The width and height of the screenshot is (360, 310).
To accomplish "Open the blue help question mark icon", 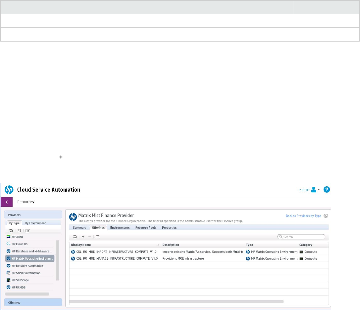I will [327, 189].
